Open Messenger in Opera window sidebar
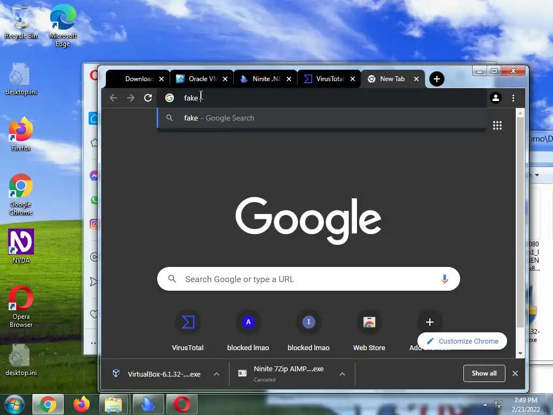The image size is (553, 415). click(94, 176)
